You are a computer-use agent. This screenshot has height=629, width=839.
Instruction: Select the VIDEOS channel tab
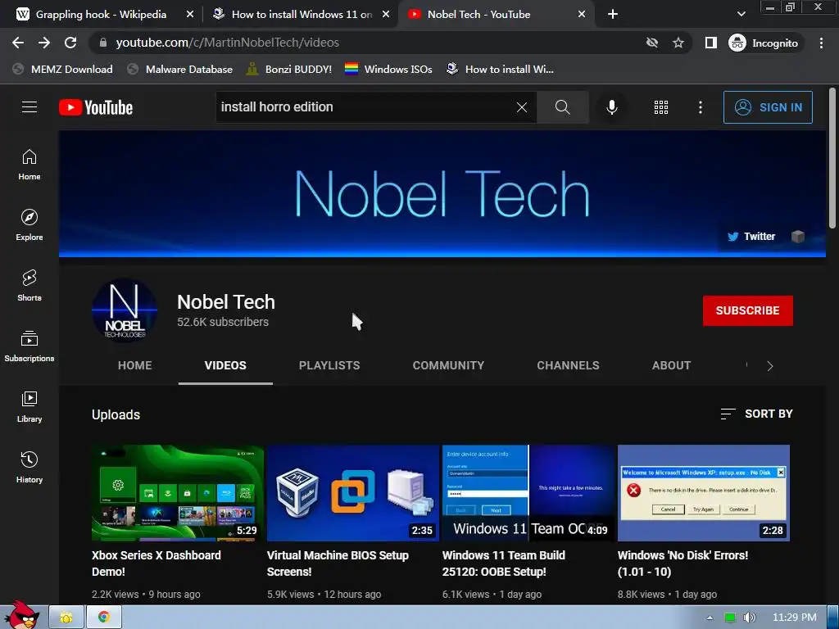(x=225, y=365)
